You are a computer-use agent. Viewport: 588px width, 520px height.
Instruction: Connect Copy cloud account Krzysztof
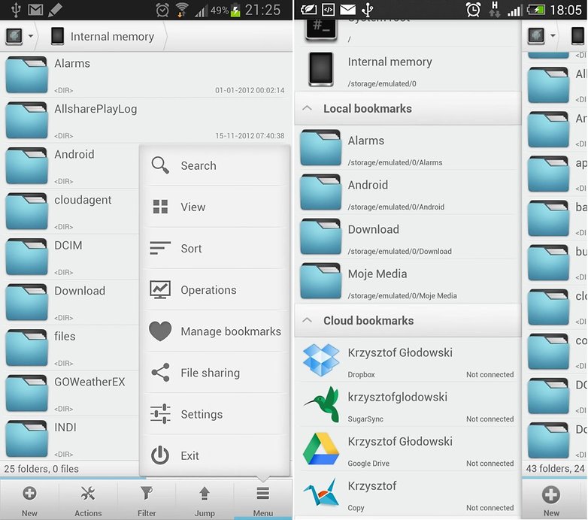click(408, 493)
